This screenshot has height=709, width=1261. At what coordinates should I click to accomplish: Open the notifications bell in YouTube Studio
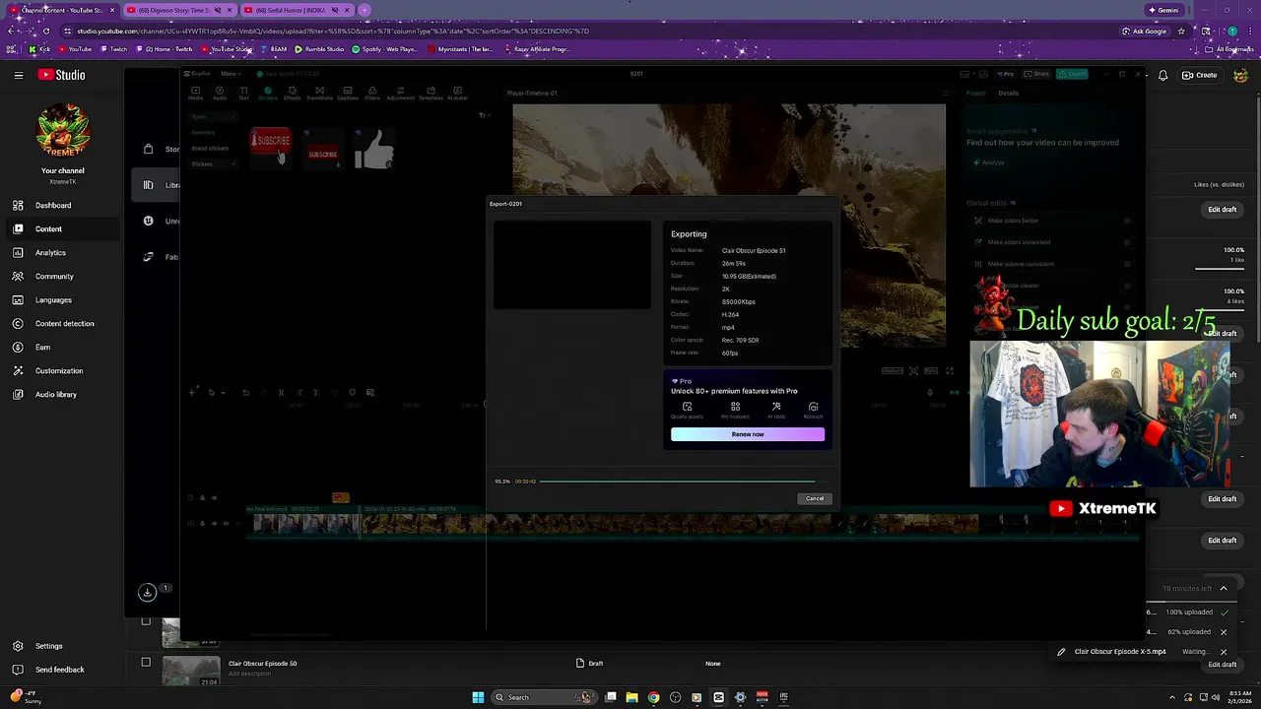click(x=1162, y=75)
